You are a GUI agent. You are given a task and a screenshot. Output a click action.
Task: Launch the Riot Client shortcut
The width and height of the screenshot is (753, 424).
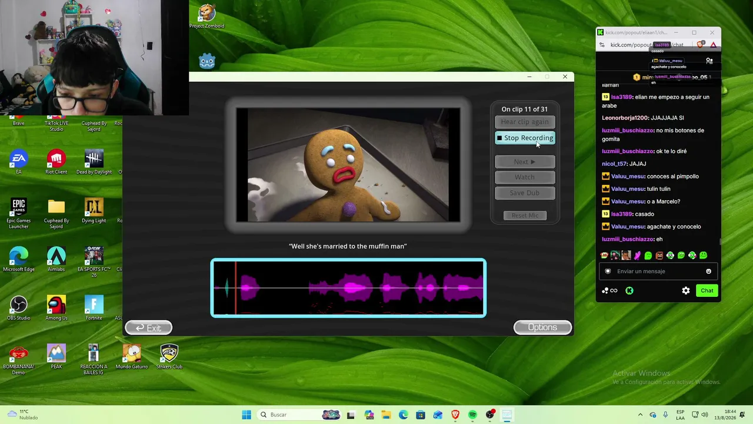coord(56,162)
